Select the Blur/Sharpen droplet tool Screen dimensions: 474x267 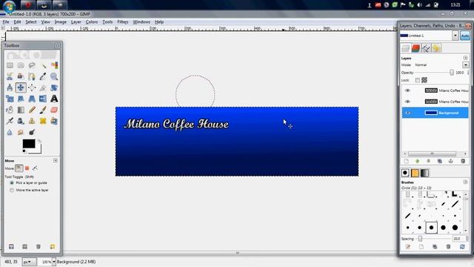10,132
